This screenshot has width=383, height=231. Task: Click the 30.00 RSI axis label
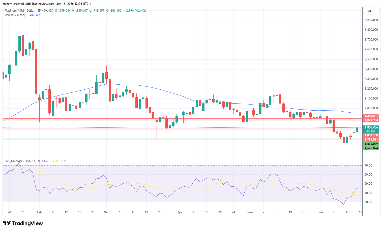[368, 202]
